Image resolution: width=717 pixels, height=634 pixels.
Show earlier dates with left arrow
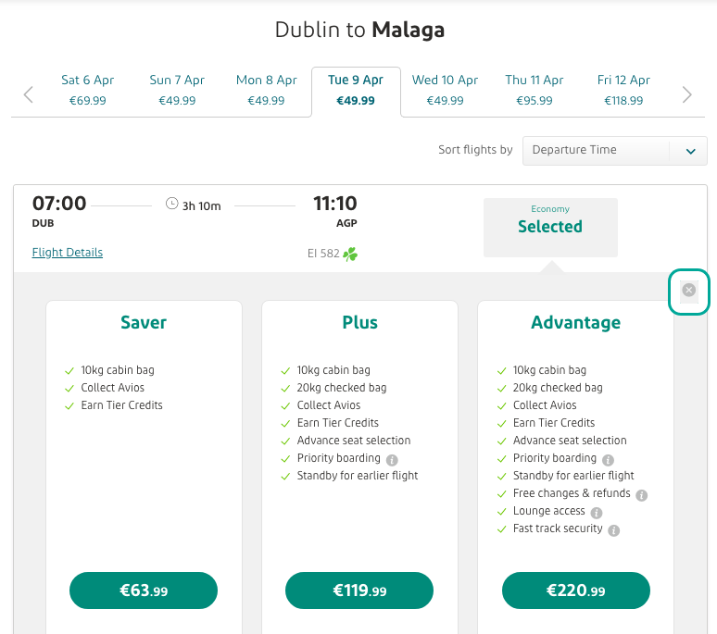tap(29, 93)
